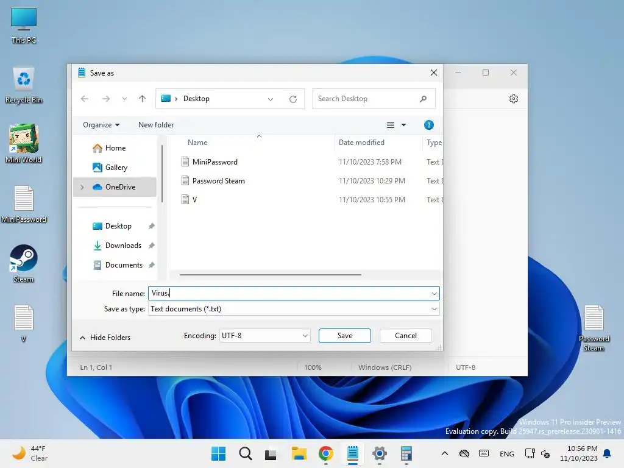Select Recycle Bin desktop icon

(24, 85)
